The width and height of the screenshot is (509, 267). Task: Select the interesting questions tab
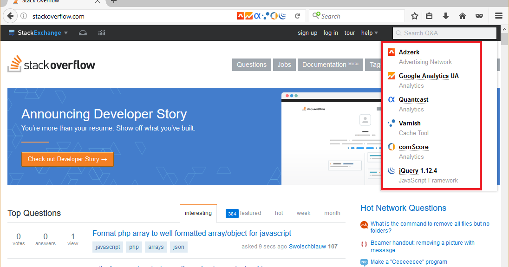click(x=198, y=213)
